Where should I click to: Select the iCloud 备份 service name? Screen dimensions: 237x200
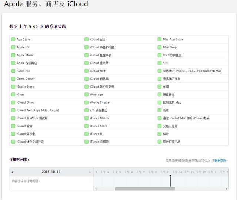tap(24, 126)
